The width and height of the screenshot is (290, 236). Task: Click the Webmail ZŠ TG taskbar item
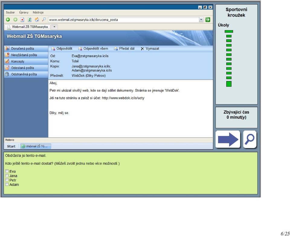click(36, 146)
